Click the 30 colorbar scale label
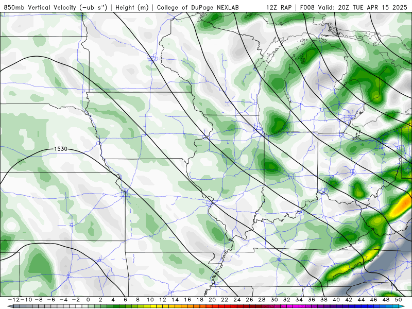 pyautogui.click(x=274, y=300)
